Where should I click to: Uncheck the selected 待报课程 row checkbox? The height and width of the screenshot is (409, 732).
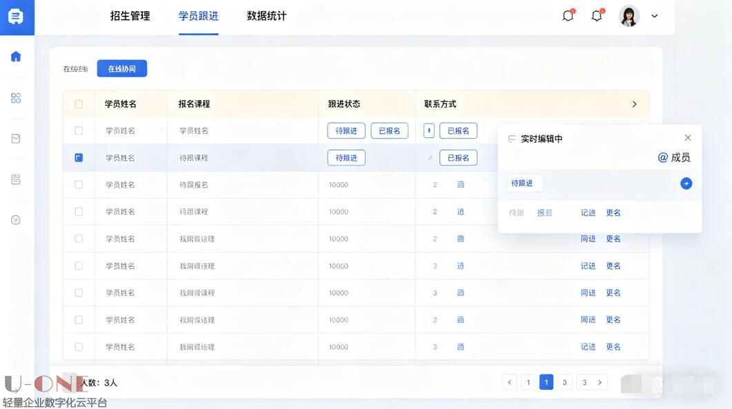78,157
